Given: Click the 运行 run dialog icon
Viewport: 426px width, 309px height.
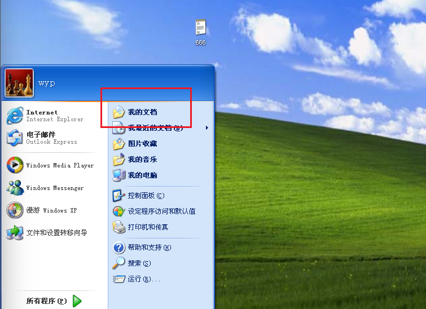Looking at the screenshot, I should 118,279.
